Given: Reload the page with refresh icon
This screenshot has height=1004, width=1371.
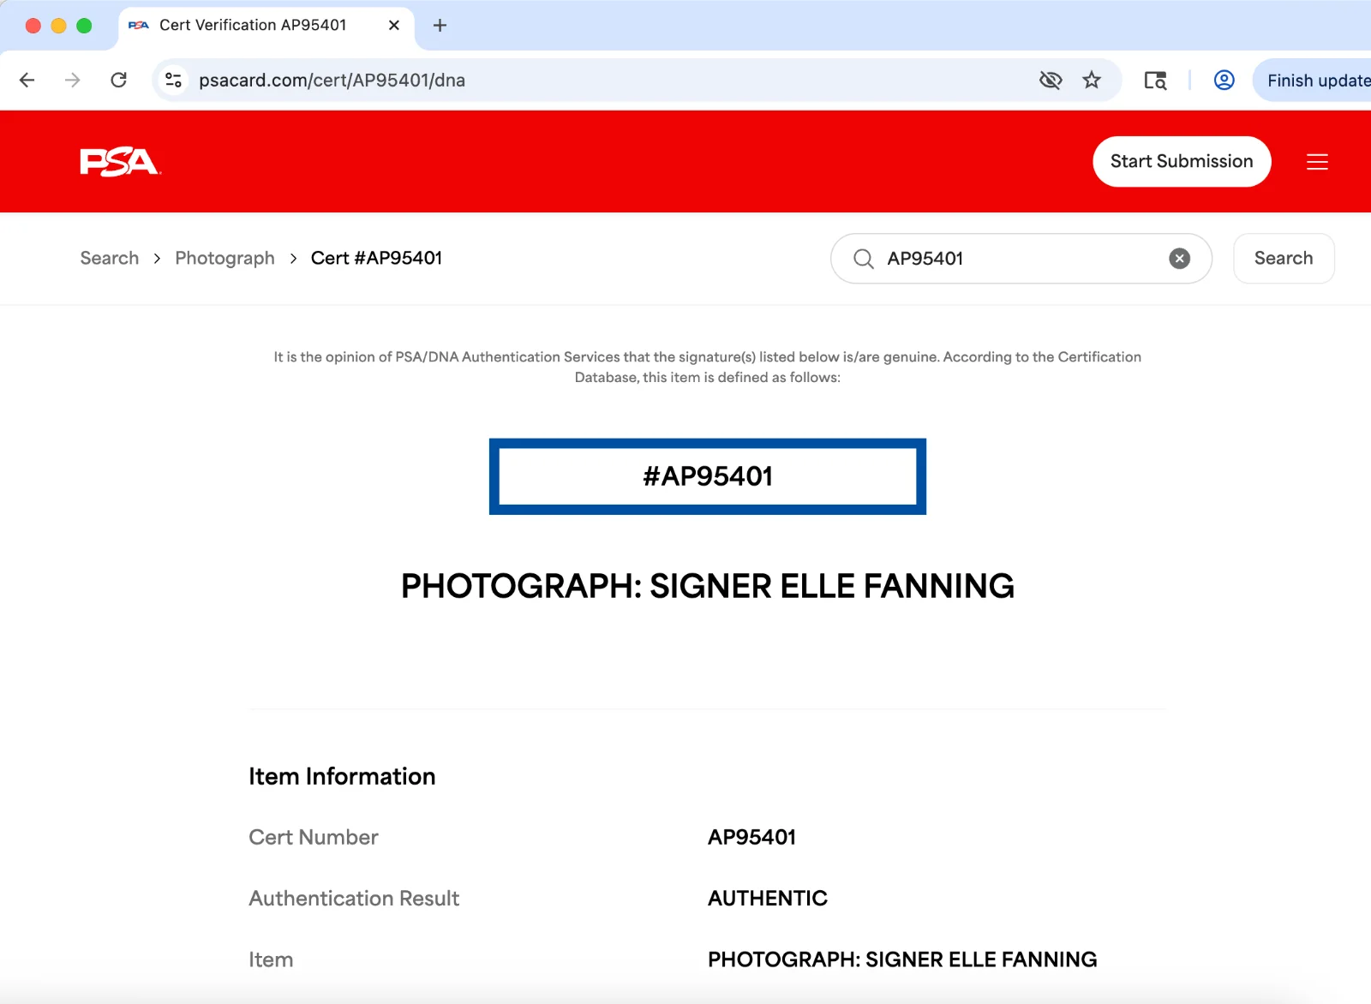Looking at the screenshot, I should [119, 80].
